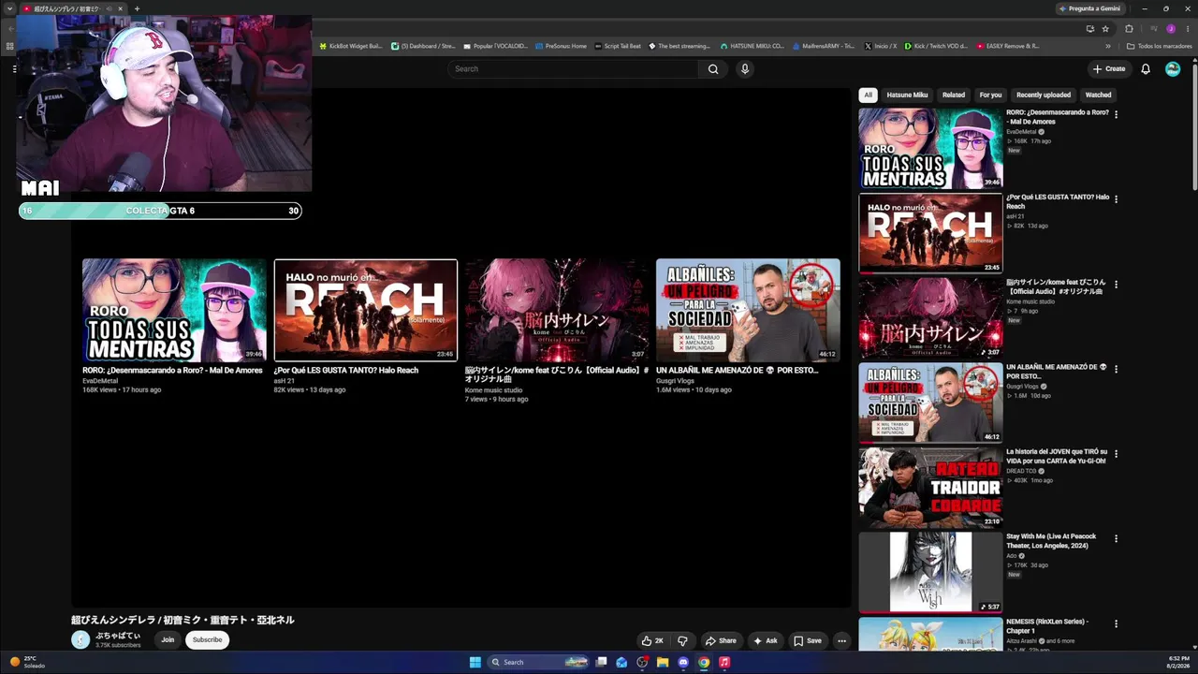The height and width of the screenshot is (674, 1198).
Task: Open the more actions ellipsis under the video
Action: pyautogui.click(x=841, y=640)
